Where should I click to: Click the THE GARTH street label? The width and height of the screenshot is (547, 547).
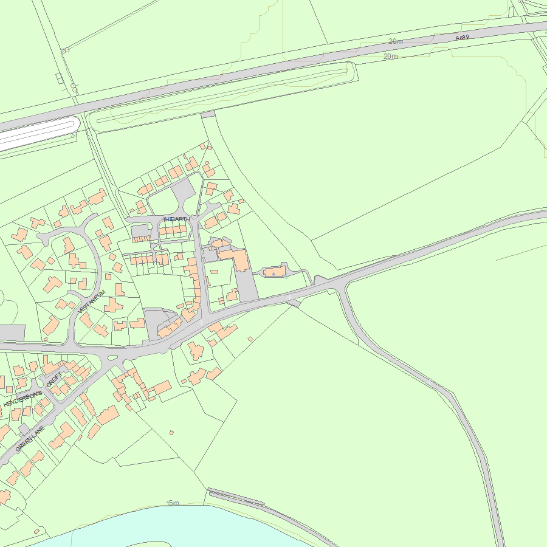point(176,219)
